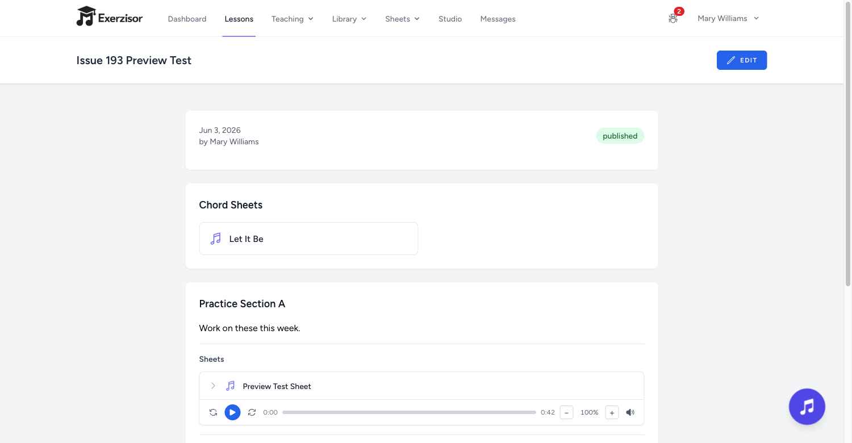Click the 0:42 duration label

[x=548, y=412]
